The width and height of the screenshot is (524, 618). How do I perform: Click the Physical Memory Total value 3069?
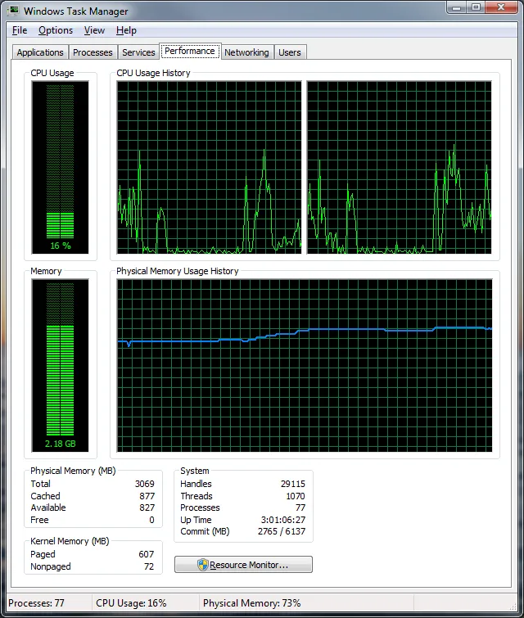[145, 484]
